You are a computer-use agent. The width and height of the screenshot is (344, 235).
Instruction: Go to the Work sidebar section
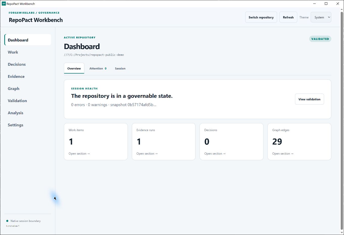pos(28,52)
